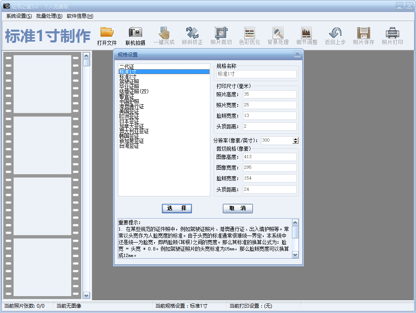Image resolution: width=416 pixels, height=313 pixels.
Task: Open the 色彩优化 color tool
Action: click(x=250, y=33)
